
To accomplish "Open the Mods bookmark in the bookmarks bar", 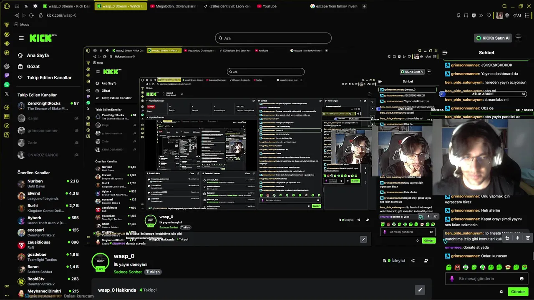I will tap(22, 25).
